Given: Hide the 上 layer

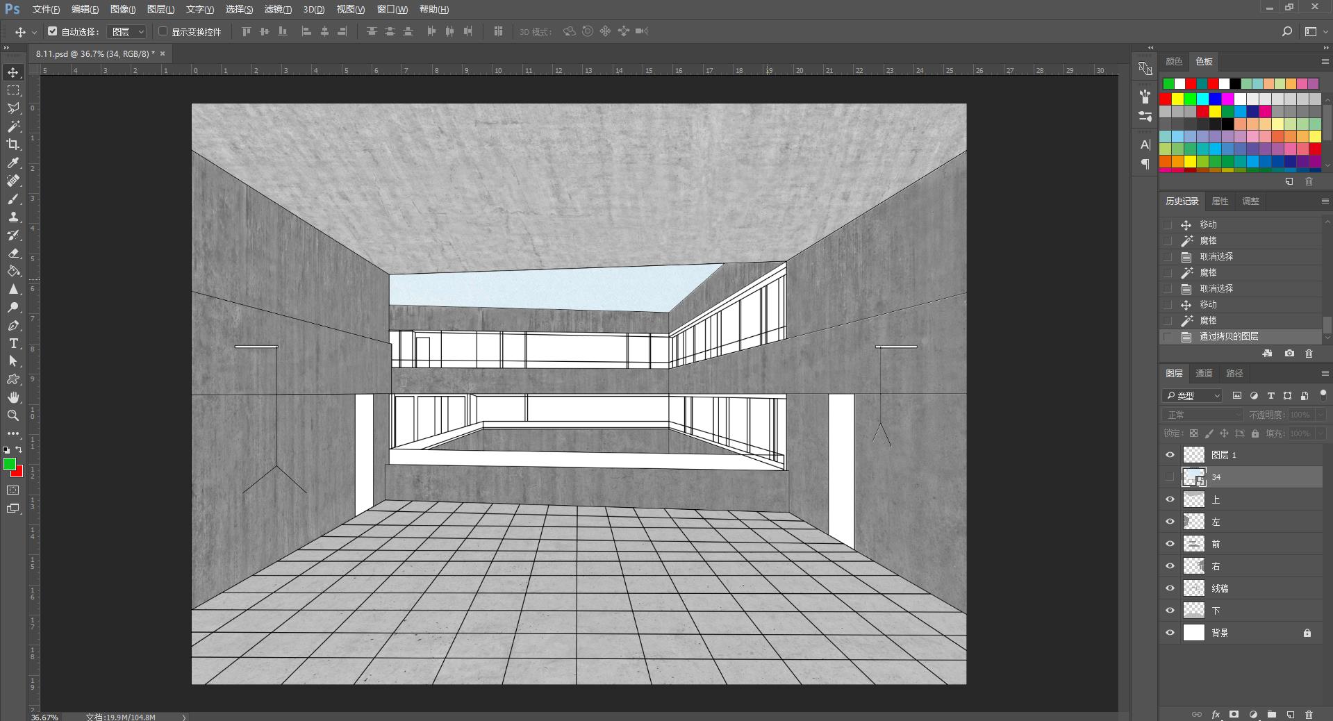Looking at the screenshot, I should (x=1170, y=499).
